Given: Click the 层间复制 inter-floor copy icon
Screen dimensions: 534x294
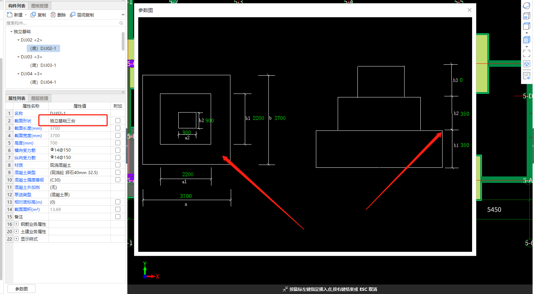Looking at the screenshot, I should pos(72,15).
